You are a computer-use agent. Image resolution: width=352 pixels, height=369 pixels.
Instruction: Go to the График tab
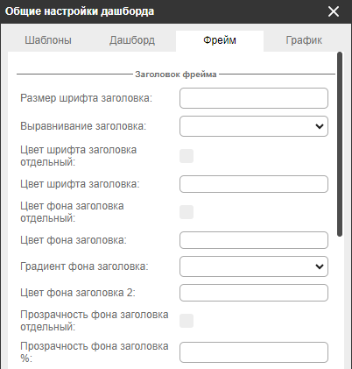[x=304, y=40]
